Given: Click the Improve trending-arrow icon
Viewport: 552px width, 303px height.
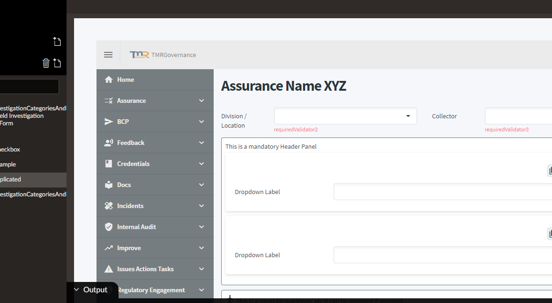Looking at the screenshot, I should click(x=109, y=248).
